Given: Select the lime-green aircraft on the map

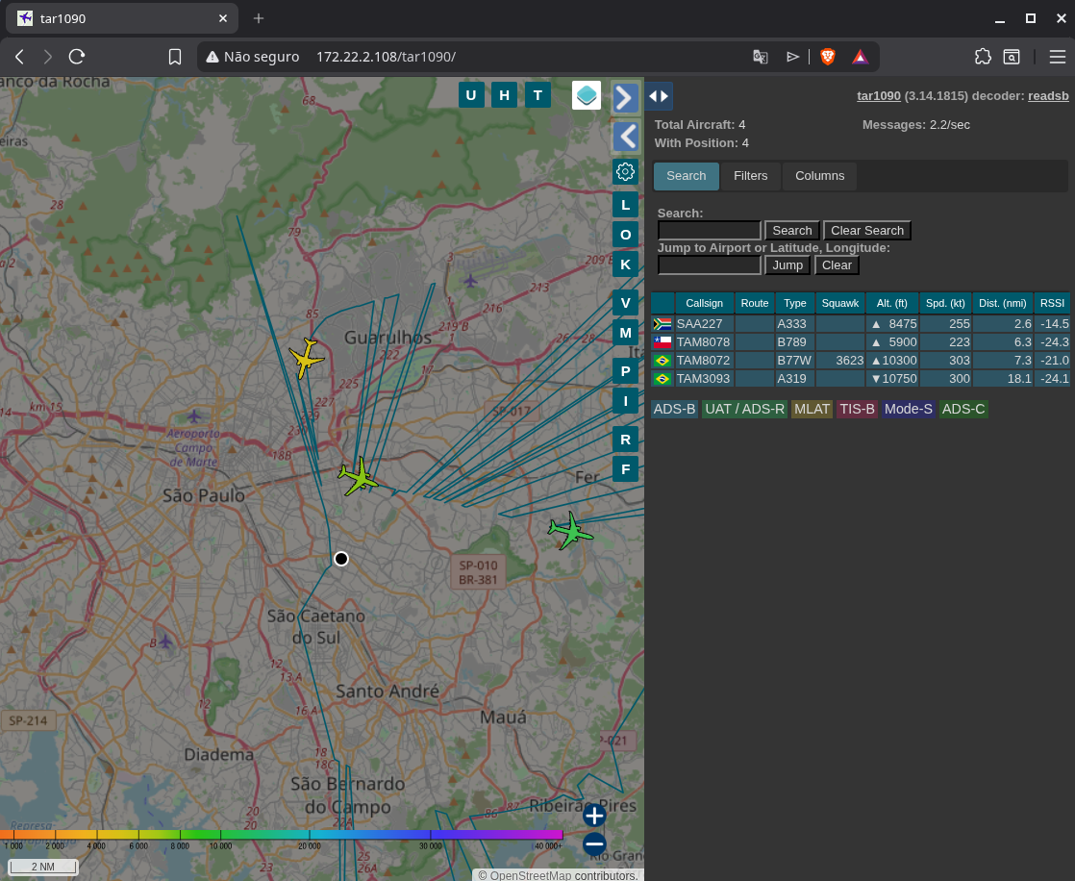Looking at the screenshot, I should coord(358,476).
